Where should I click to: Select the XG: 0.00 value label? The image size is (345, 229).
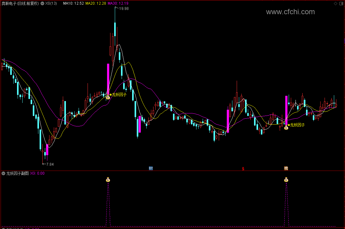(37, 173)
